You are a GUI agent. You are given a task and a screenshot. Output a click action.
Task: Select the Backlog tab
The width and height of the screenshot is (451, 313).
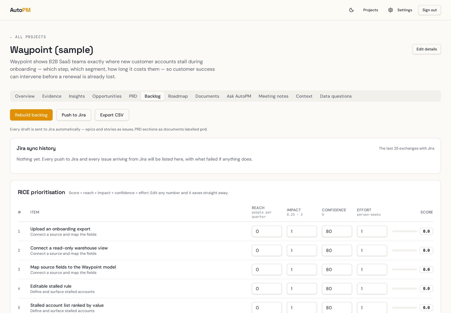coord(152,96)
